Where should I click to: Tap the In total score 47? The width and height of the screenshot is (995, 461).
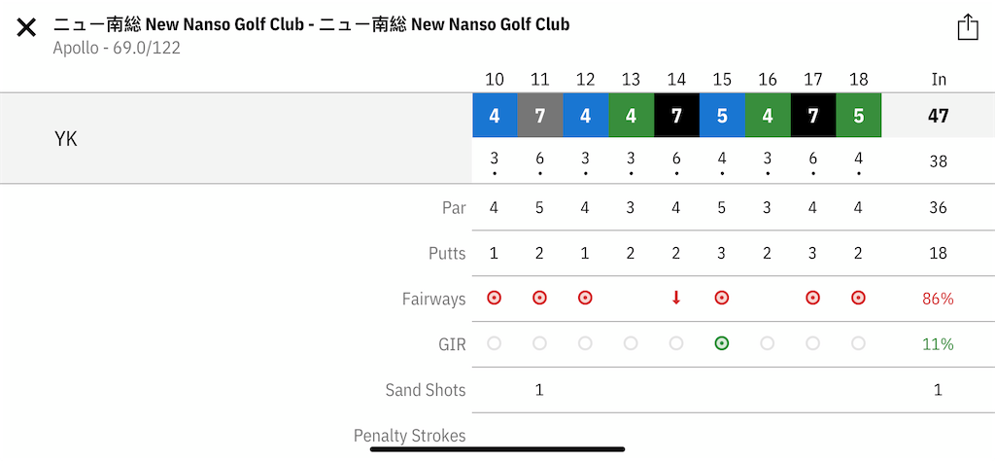tap(938, 116)
